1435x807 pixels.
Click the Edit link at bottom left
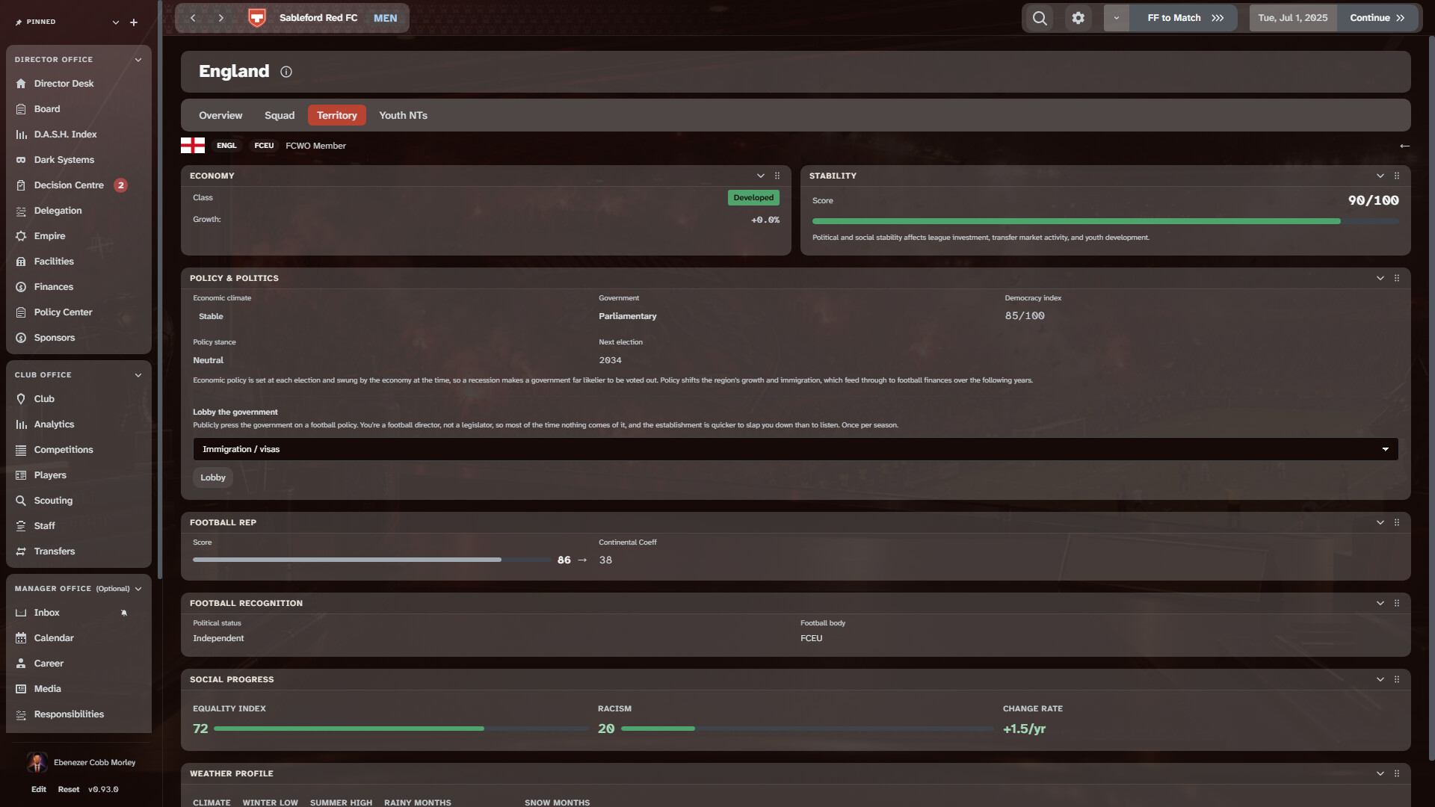click(39, 789)
